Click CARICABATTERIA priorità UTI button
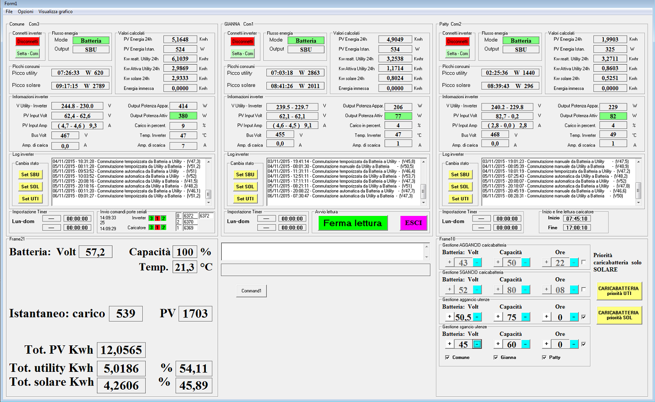655x402 pixels. 619,291
